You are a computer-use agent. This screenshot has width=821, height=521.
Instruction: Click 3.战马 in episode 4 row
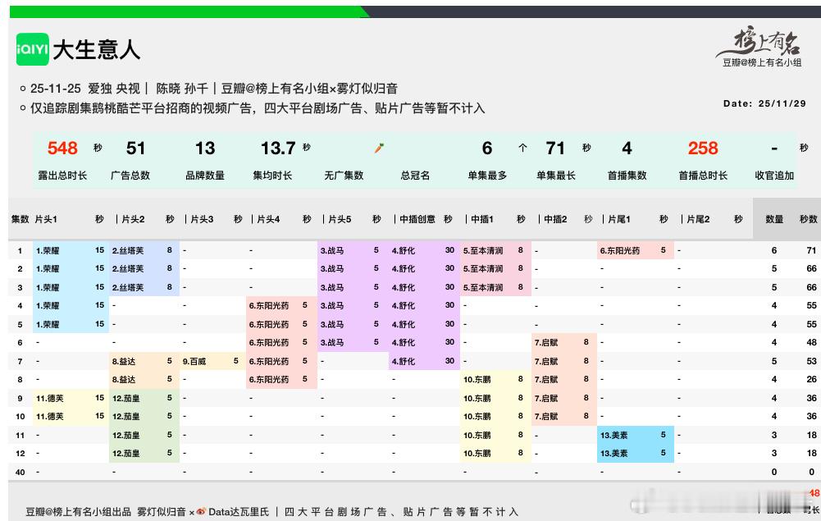point(332,306)
